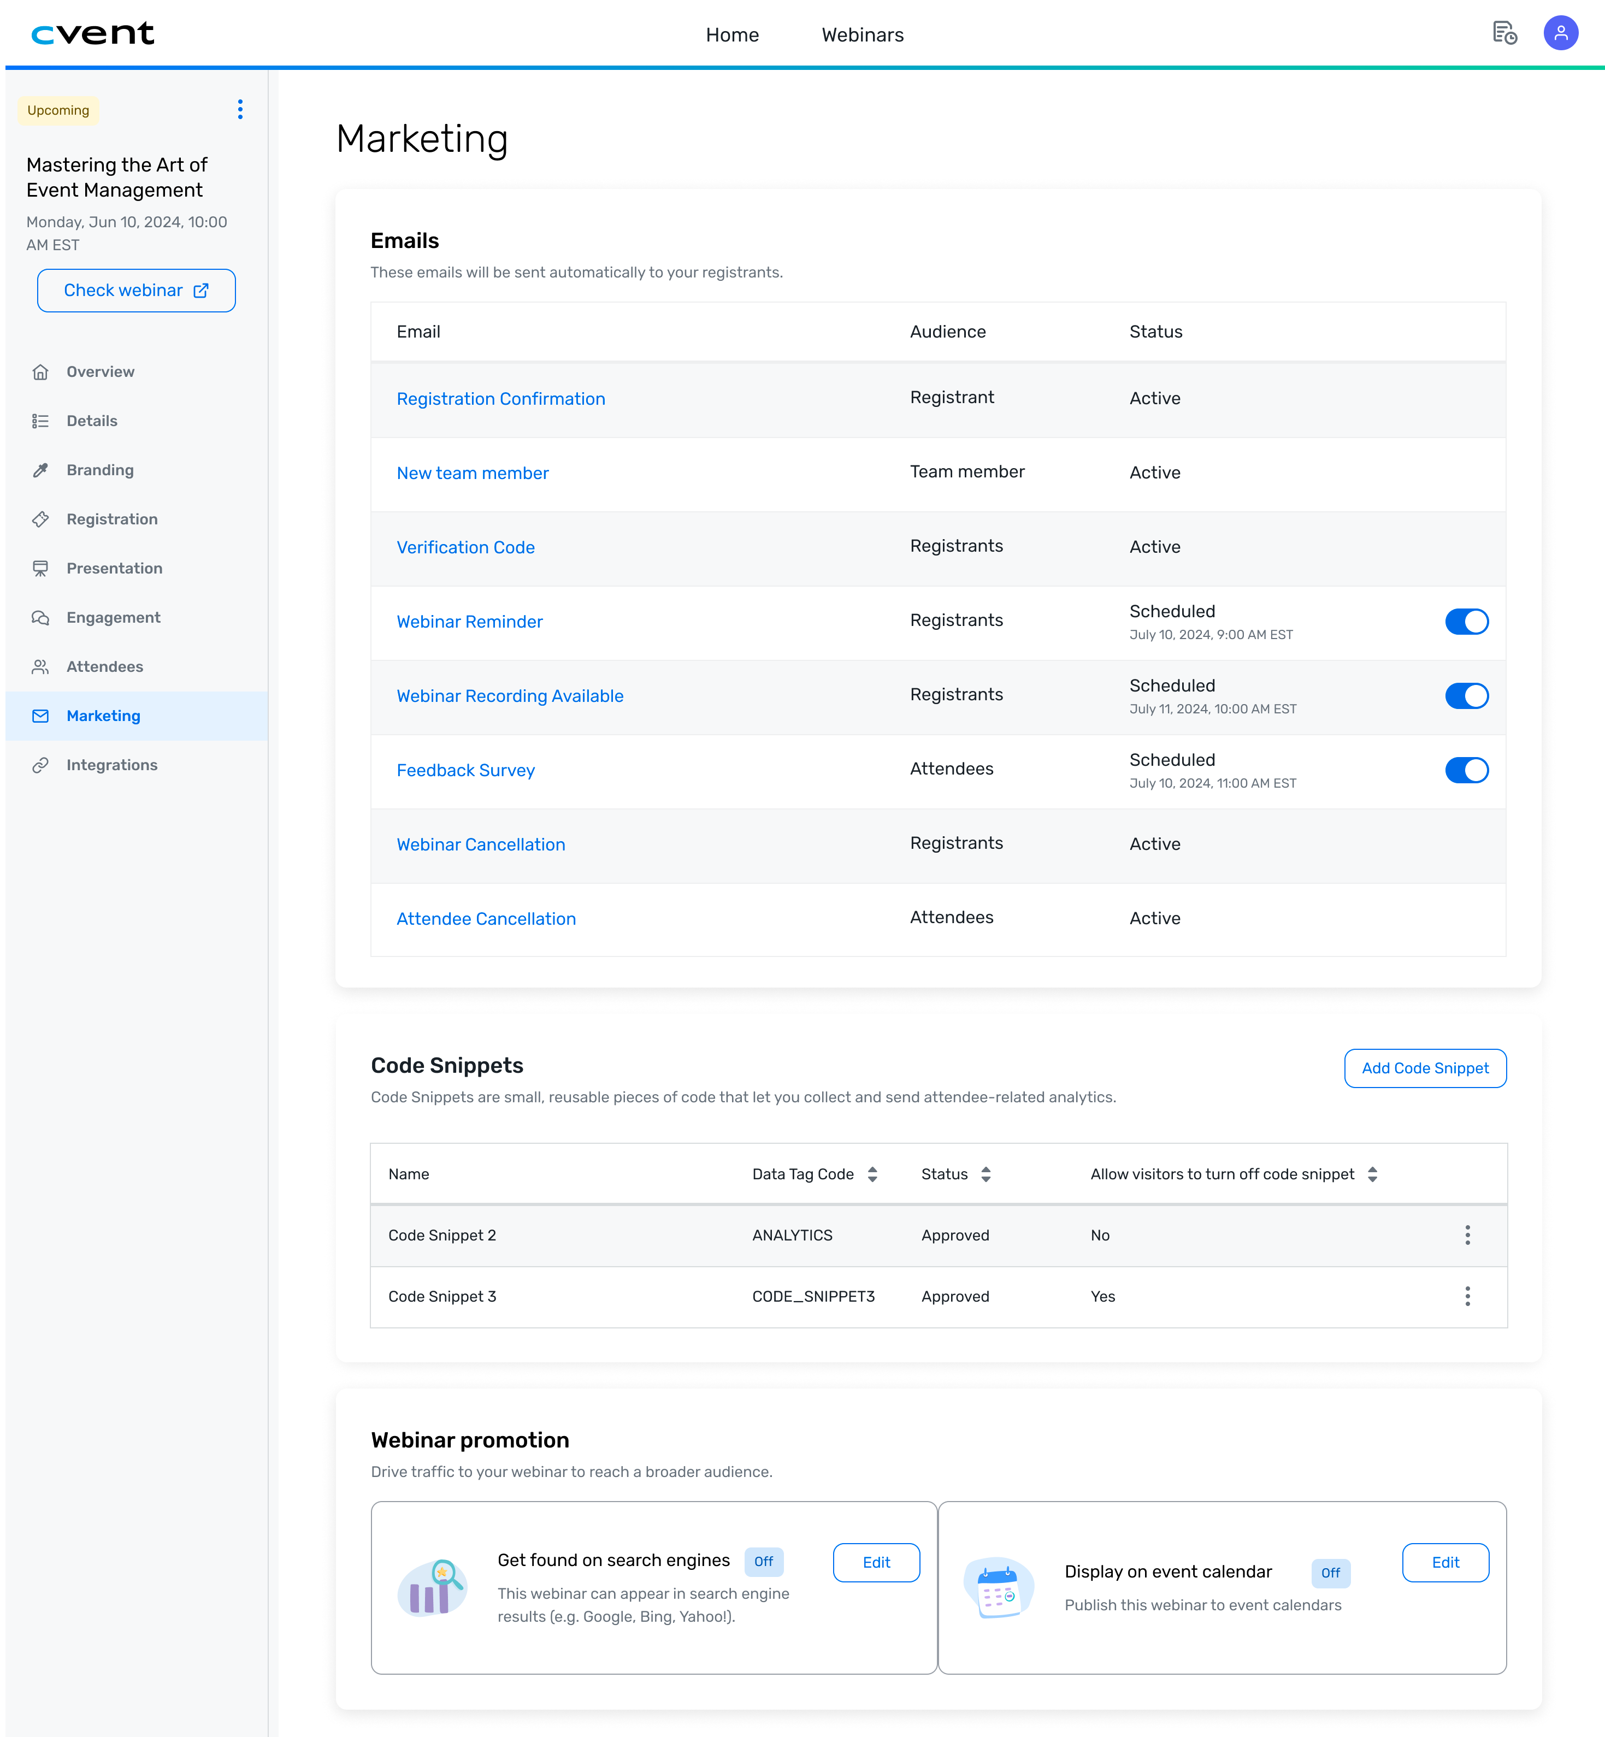The height and width of the screenshot is (1737, 1605).
Task: Click the Marketing envelope icon
Action: point(40,716)
